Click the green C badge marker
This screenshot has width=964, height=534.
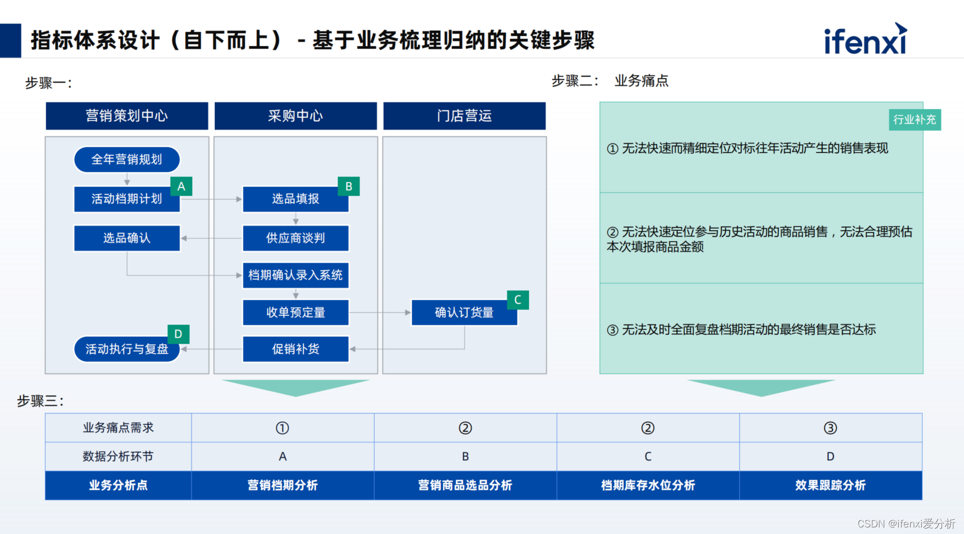[x=518, y=300]
